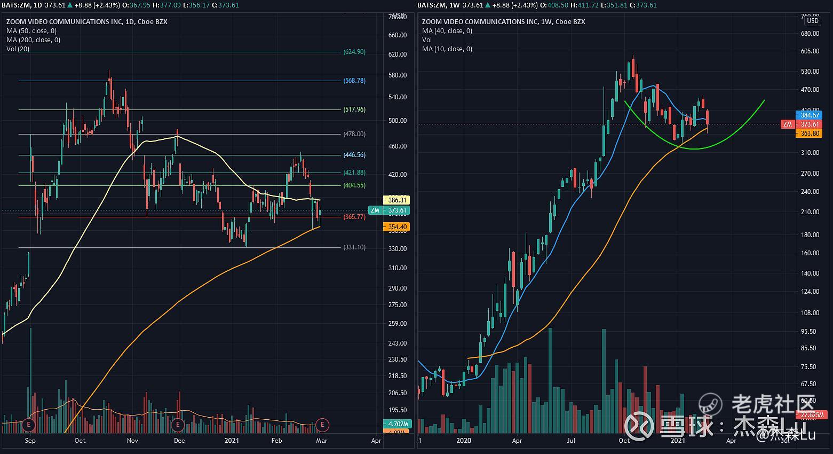833x454 pixels.
Task: Click the (421.88) Fibonacci level label
Action: pos(354,173)
